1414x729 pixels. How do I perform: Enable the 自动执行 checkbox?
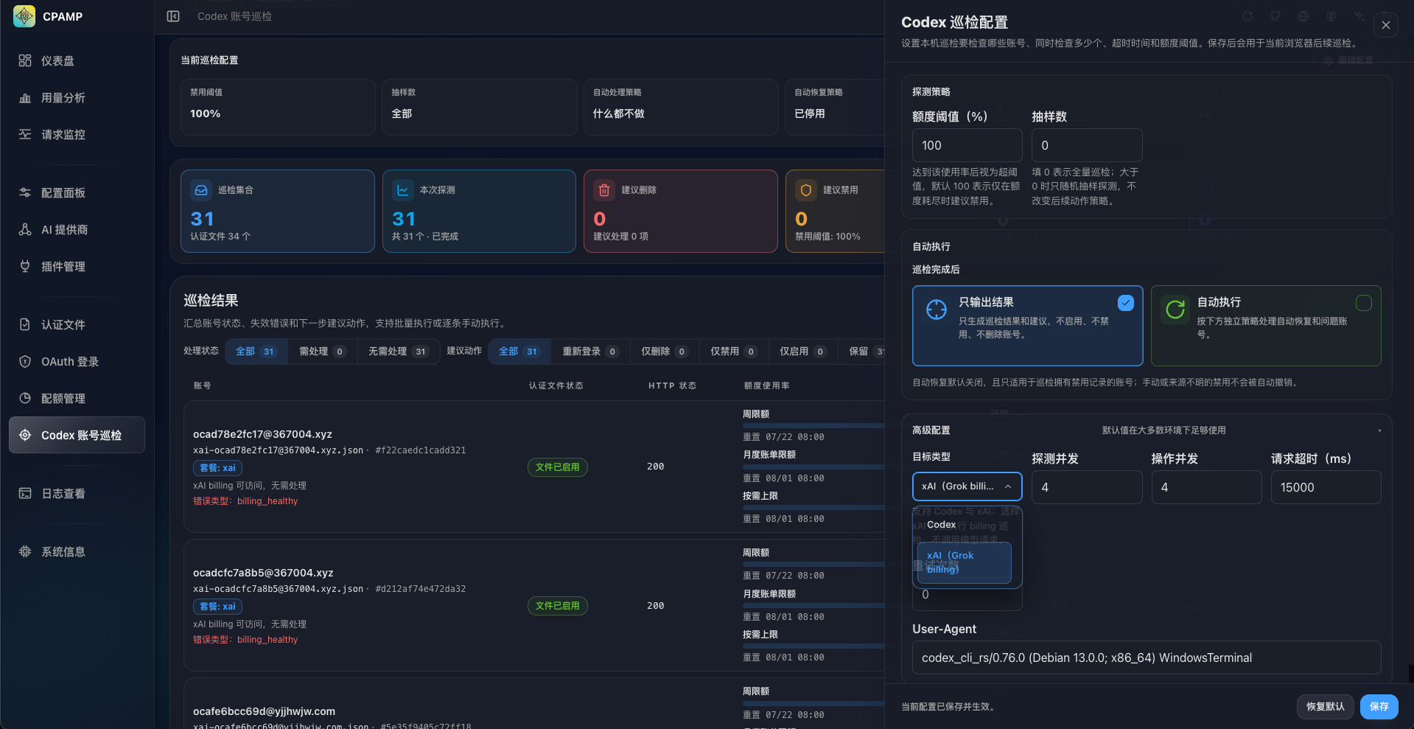click(x=1364, y=302)
